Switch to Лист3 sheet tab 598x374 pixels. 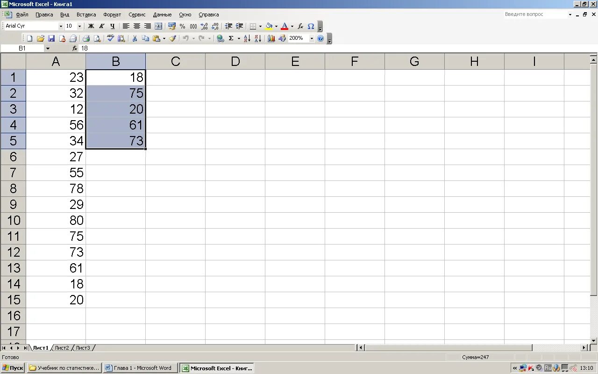click(83, 348)
